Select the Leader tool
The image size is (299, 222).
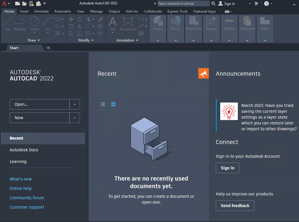(x=141, y=26)
